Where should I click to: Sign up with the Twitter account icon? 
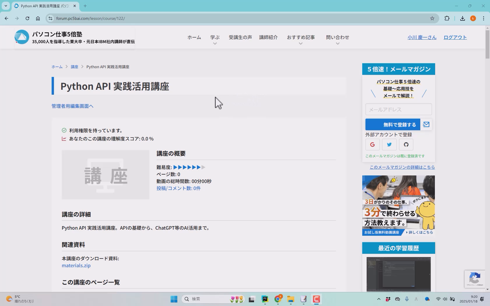(x=389, y=145)
